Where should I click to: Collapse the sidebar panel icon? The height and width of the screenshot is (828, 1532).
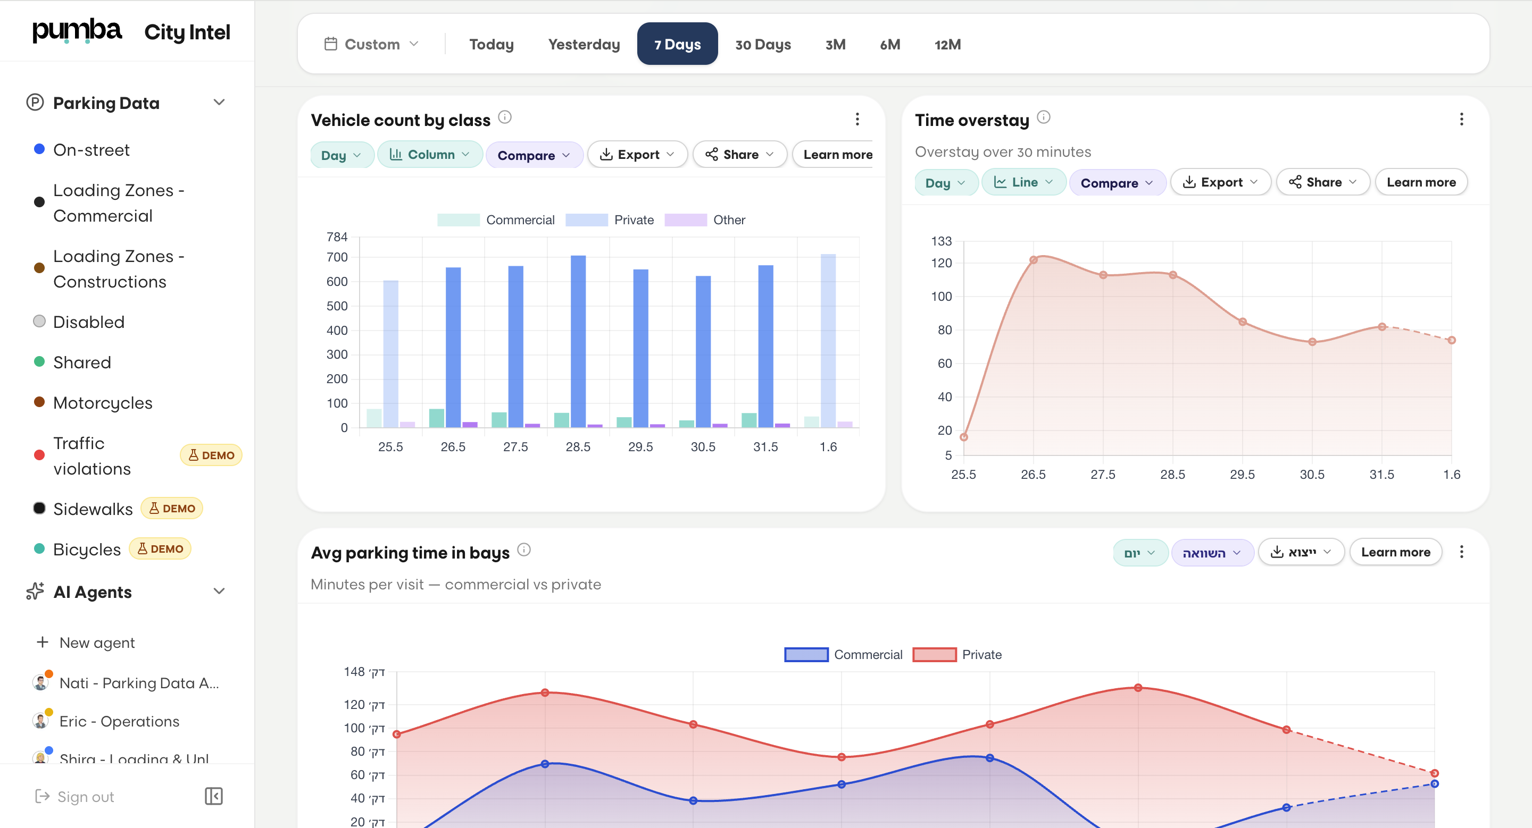213,796
